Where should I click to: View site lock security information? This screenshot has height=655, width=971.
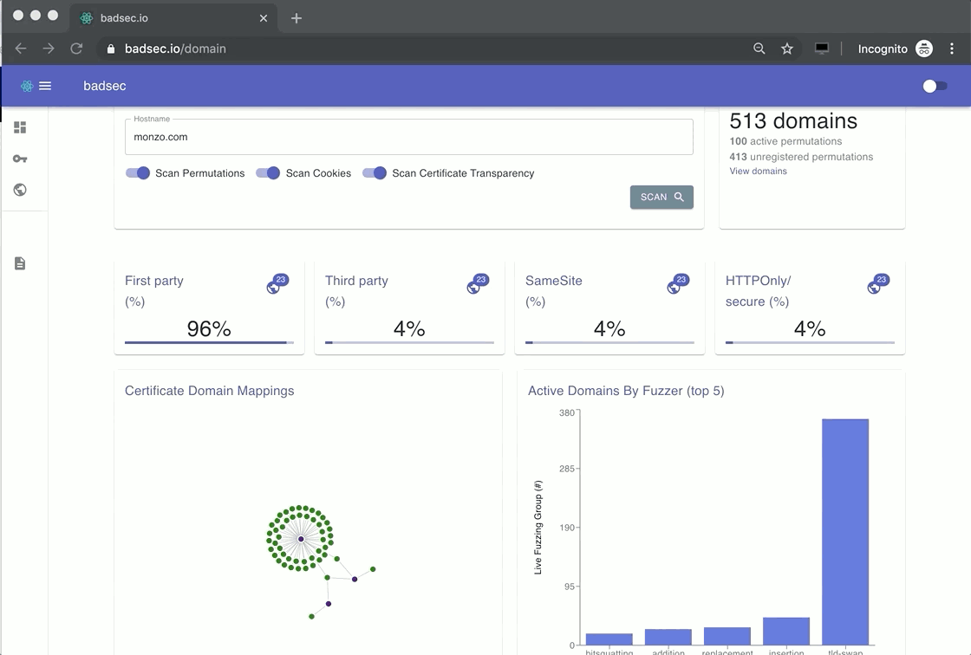111,49
